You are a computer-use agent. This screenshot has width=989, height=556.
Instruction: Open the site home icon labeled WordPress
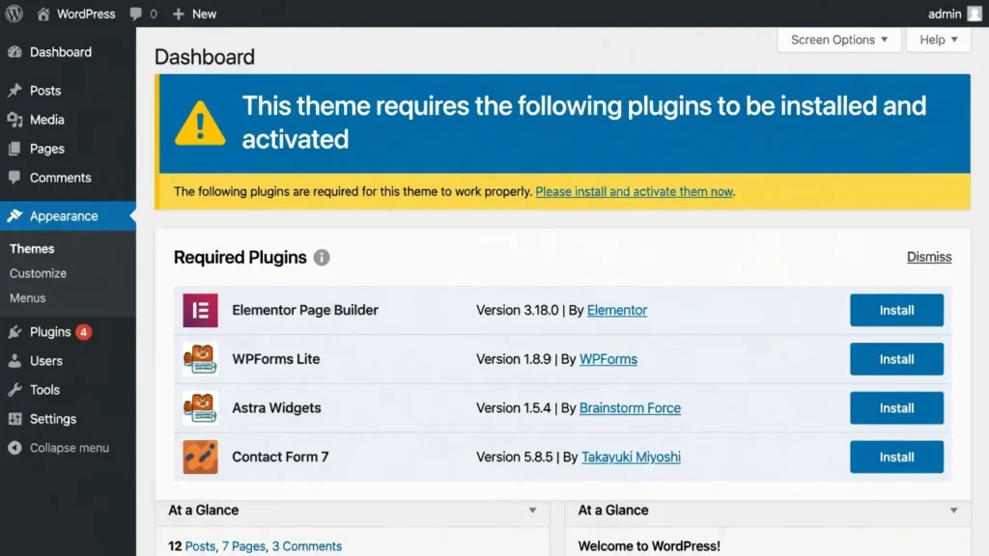point(42,14)
